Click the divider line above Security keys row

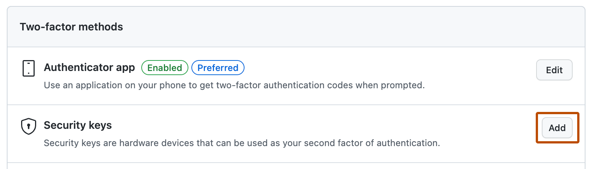(294, 105)
